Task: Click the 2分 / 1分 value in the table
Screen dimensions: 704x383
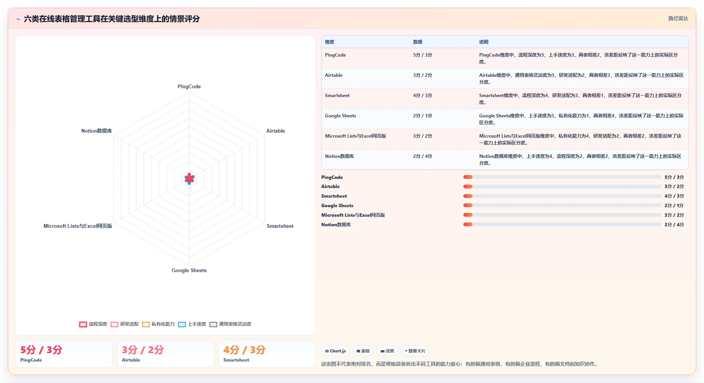Action: tap(422, 116)
